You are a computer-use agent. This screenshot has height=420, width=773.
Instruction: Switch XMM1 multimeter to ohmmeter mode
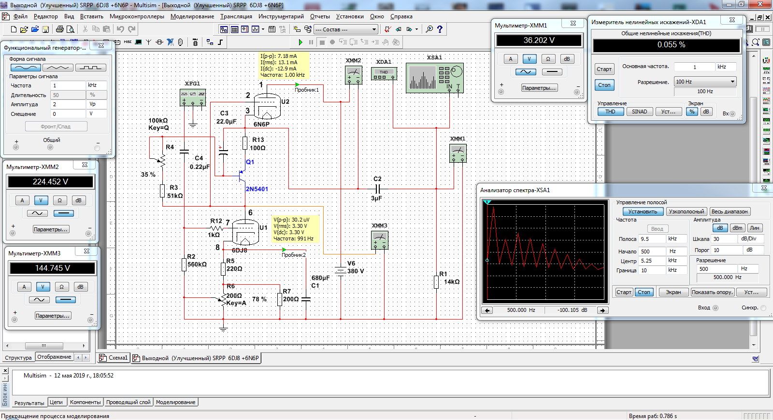(x=548, y=59)
